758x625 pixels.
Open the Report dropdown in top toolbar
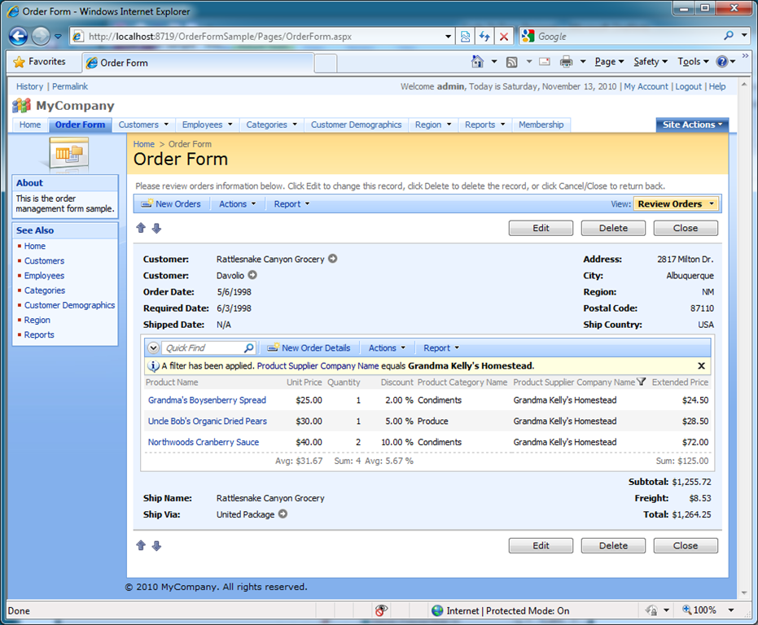[x=291, y=204]
